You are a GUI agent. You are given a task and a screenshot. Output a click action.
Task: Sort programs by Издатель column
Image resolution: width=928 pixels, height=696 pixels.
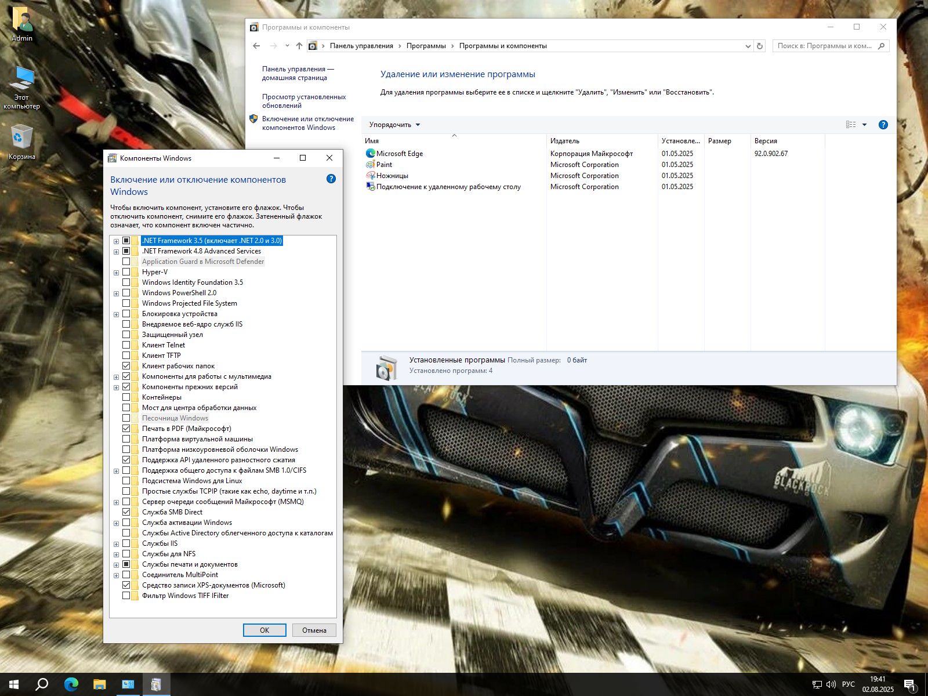(x=602, y=141)
